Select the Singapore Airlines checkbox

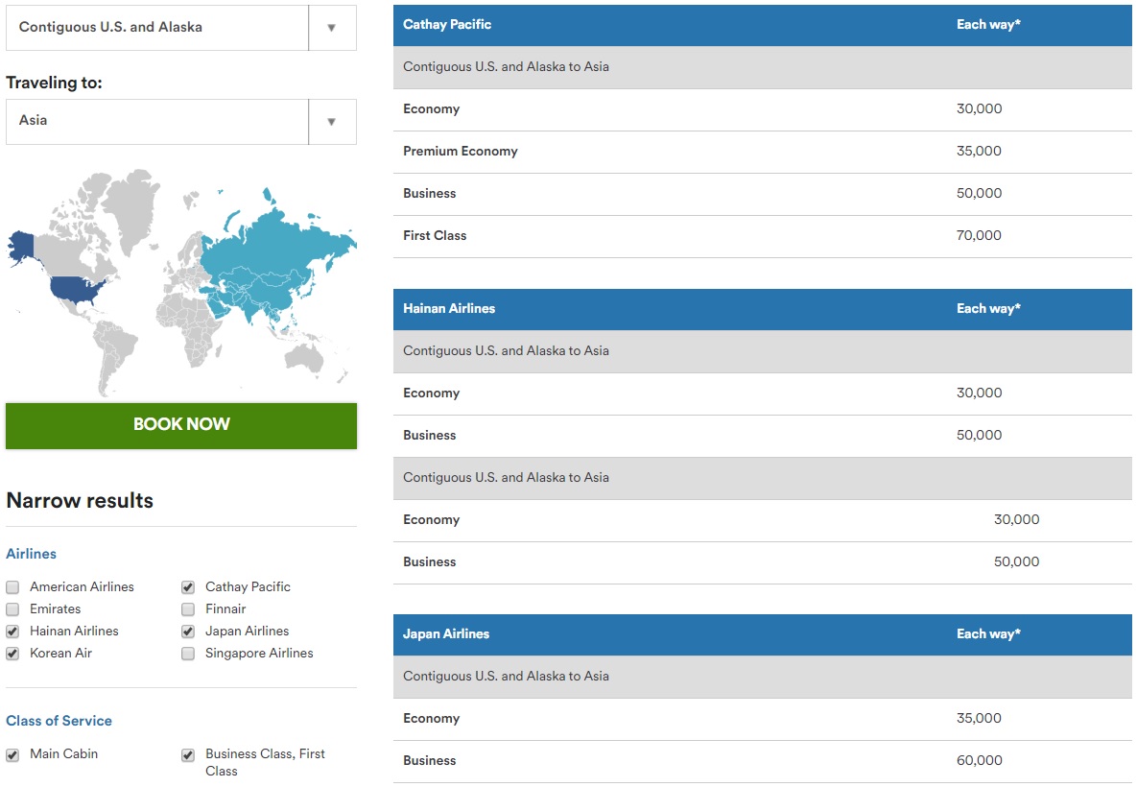pyautogui.click(x=188, y=654)
